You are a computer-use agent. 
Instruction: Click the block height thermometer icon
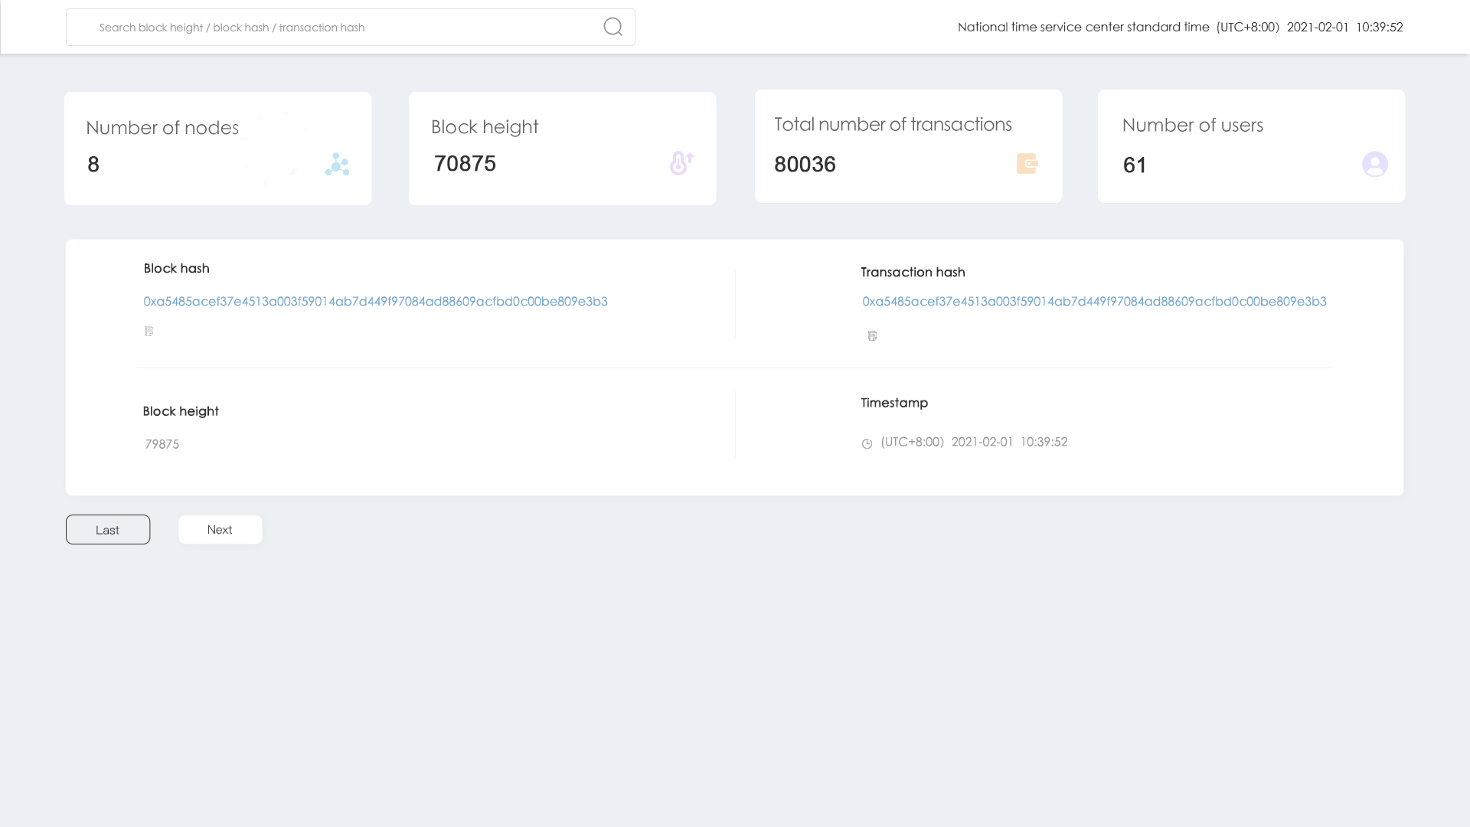[x=681, y=163]
